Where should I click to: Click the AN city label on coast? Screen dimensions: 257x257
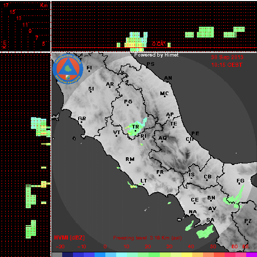pyautogui.click(x=168, y=78)
